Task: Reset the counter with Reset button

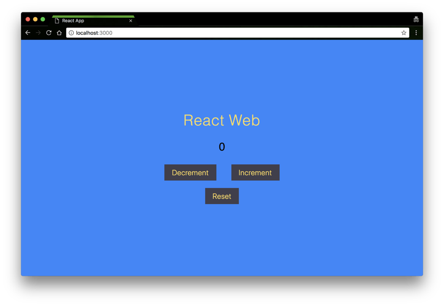Action: [x=222, y=196]
